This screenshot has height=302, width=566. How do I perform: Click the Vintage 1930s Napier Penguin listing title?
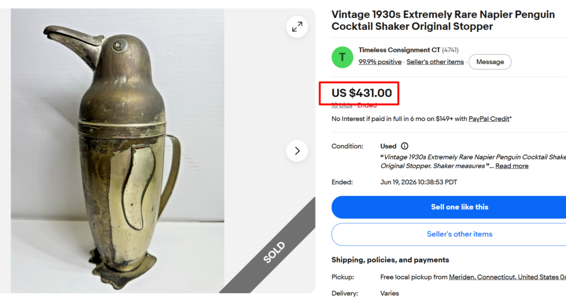[443, 20]
